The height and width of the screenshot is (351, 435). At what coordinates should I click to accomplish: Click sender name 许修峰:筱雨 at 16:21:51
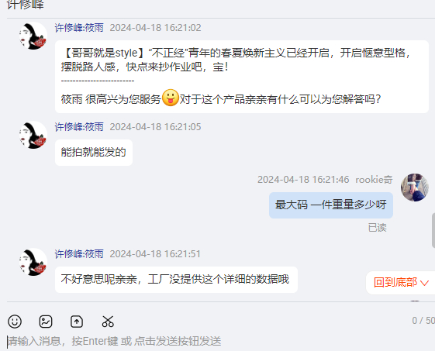(79, 254)
